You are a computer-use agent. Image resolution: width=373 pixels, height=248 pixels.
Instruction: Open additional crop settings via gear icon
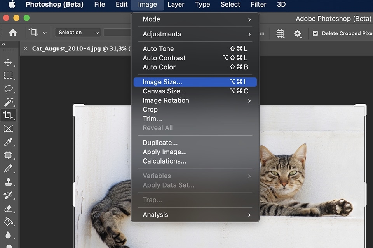[298, 34]
